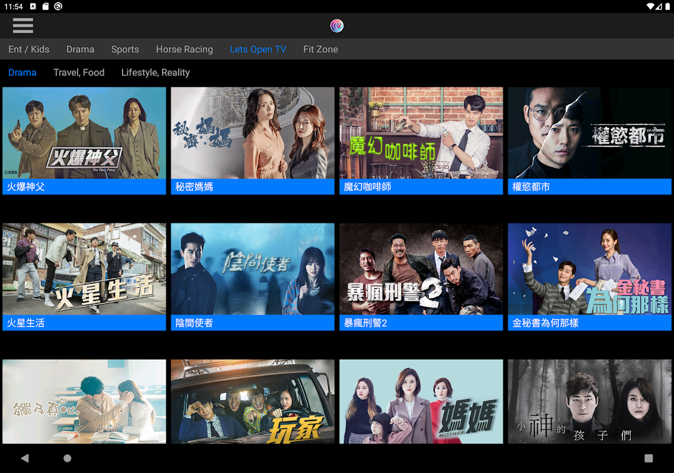
Task: Open the 暴瘋刑警2 drama poster
Action: [x=421, y=269]
